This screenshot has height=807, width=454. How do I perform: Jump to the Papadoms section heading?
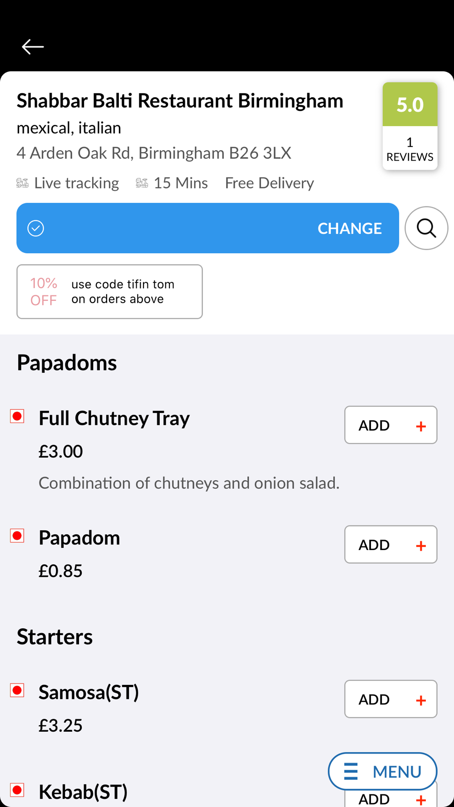[67, 363]
